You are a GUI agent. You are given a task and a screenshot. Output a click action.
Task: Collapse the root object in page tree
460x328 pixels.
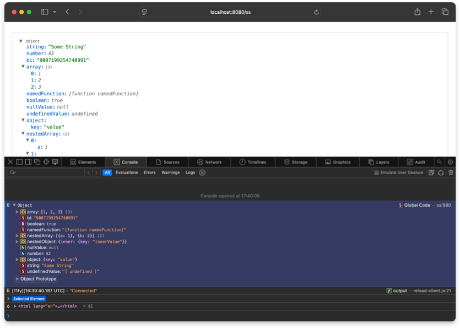pos(21,41)
